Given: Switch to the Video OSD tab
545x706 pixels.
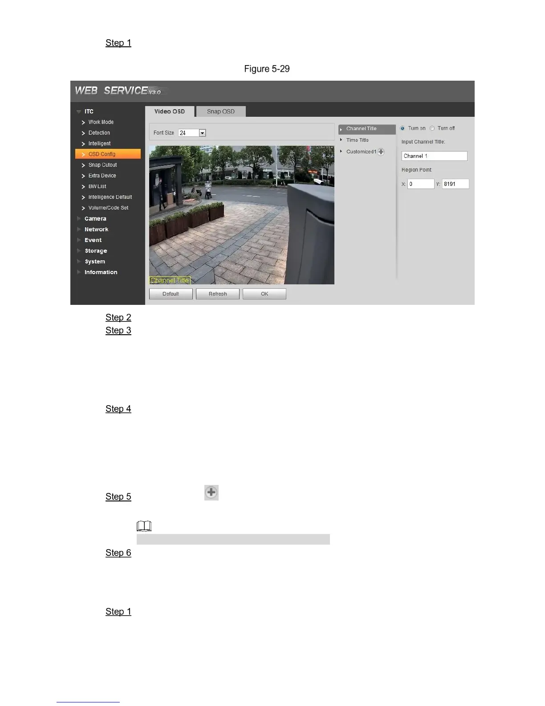Looking at the screenshot, I should pyautogui.click(x=170, y=111).
